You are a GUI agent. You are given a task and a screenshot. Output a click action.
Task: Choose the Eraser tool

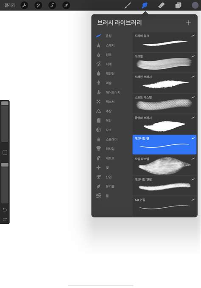click(x=162, y=6)
